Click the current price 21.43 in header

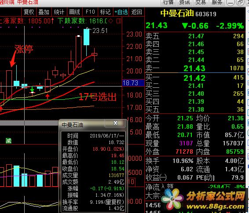coord(157,25)
